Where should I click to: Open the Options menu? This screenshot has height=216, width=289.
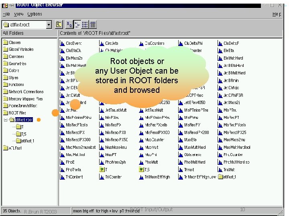[35, 14]
